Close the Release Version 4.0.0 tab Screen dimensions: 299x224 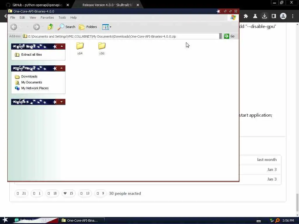click(138, 5)
